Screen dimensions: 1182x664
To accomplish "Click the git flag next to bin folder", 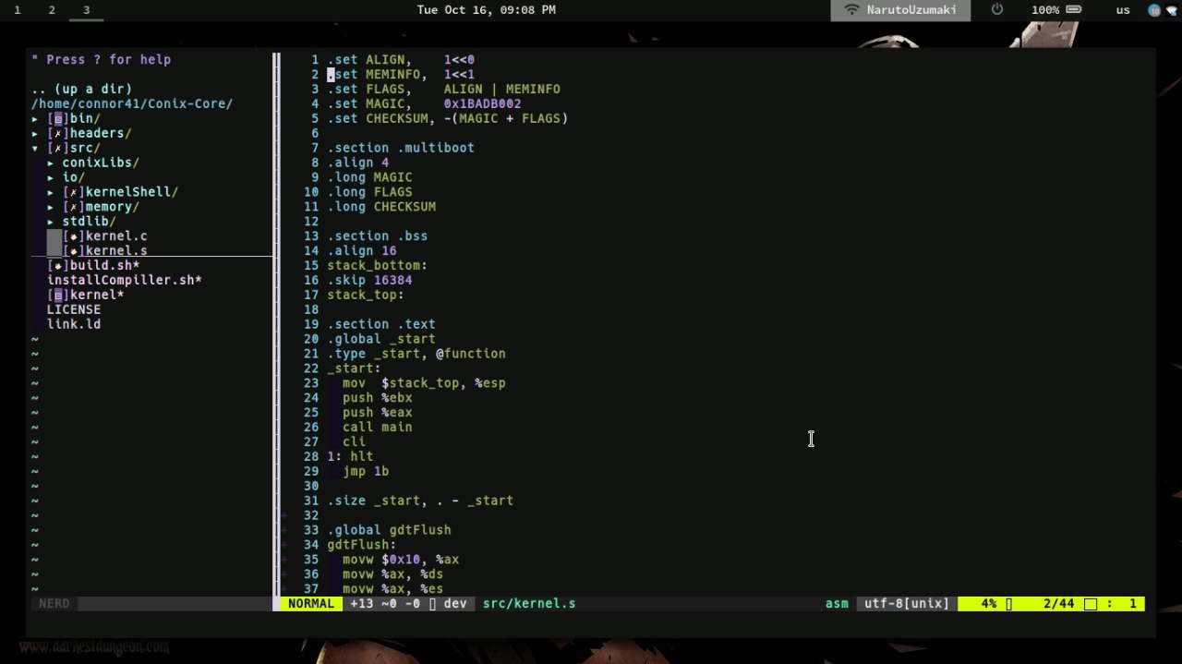I will (x=58, y=118).
